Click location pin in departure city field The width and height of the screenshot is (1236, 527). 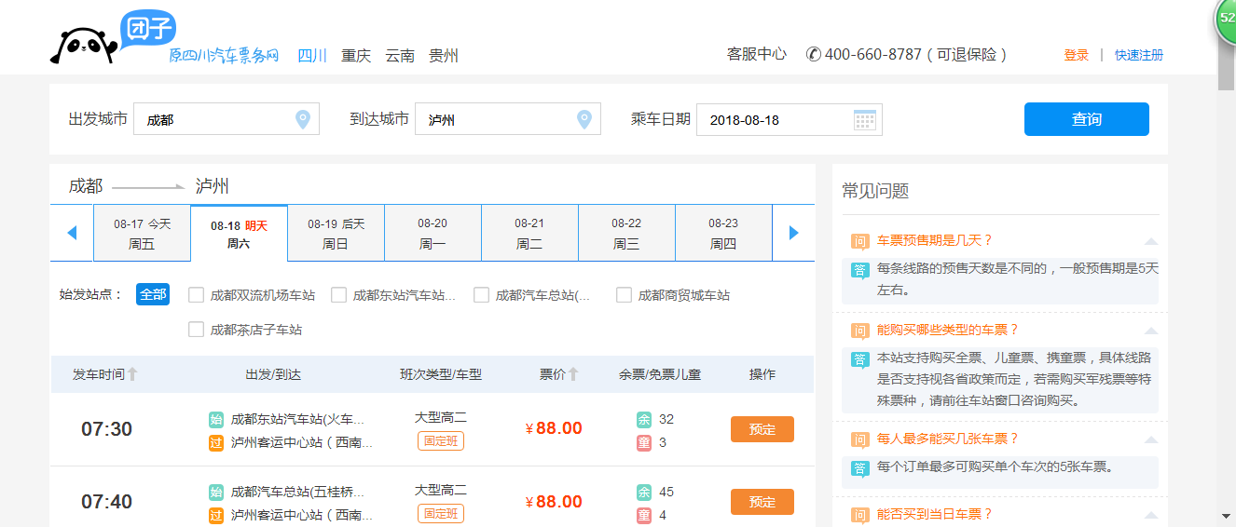pos(302,119)
